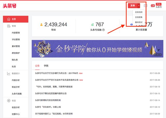Viewport: 166px width, 118px height.
Task: Click the home icon in sidebar
Action: click(x=9, y=19)
